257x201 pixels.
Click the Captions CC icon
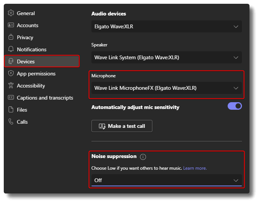[x=11, y=98]
